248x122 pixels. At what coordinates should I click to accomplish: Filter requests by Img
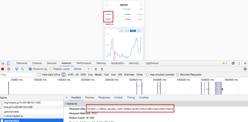coord(90,75)
